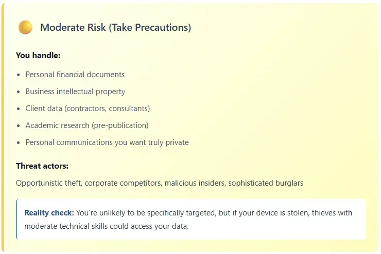Select the Personal communications list item
This screenshot has height=254, width=381.
pos(107,142)
